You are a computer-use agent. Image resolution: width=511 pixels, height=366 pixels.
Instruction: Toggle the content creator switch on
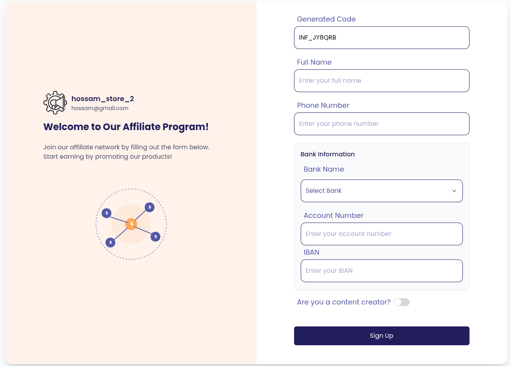pyautogui.click(x=401, y=302)
